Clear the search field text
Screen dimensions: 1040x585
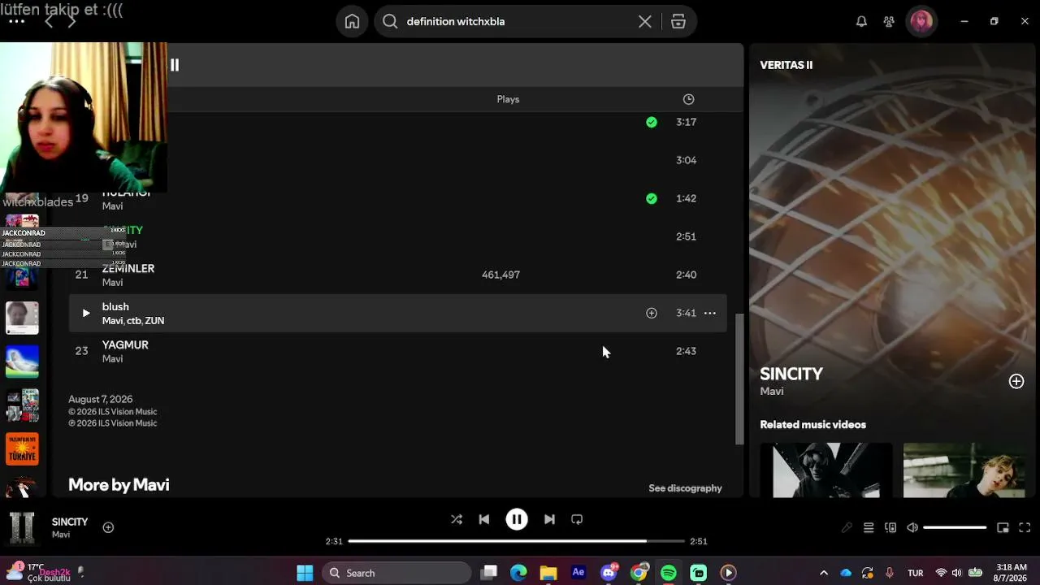pos(645,22)
